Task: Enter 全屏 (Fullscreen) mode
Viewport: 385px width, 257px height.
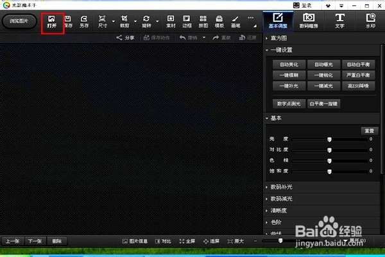Action: pyautogui.click(x=187, y=242)
